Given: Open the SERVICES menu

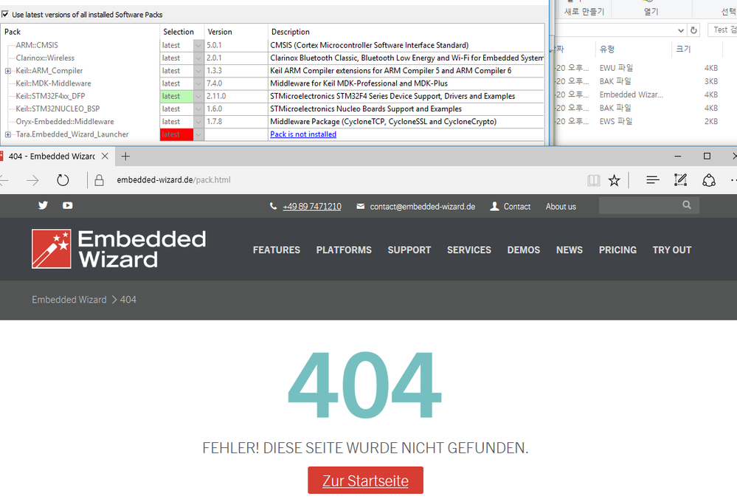Looking at the screenshot, I should click(x=469, y=250).
